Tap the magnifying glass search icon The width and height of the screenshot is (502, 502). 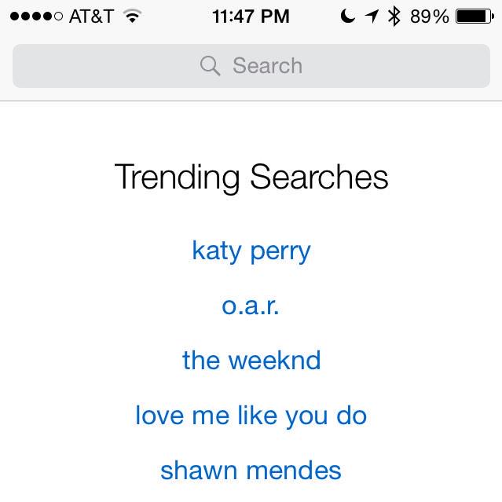point(210,66)
